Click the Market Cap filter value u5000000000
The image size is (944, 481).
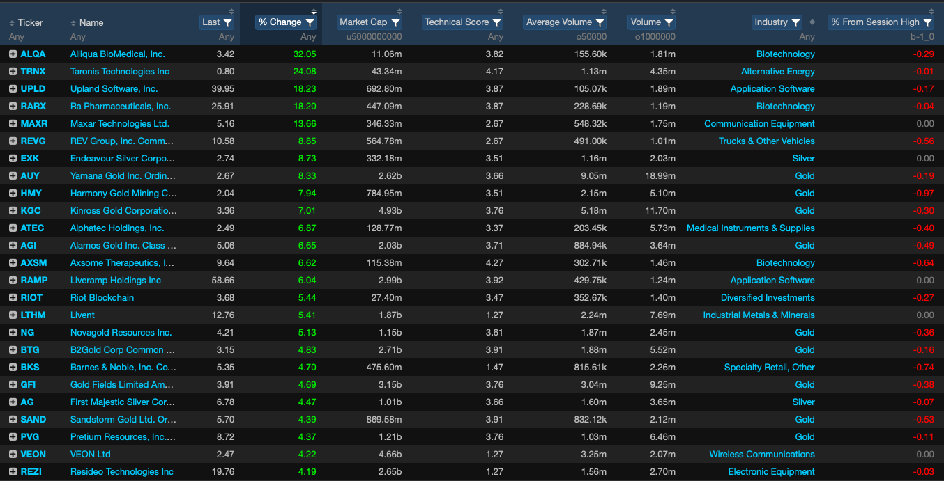pos(374,37)
